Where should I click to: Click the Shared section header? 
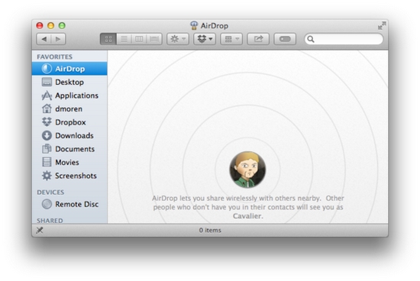pos(50,221)
